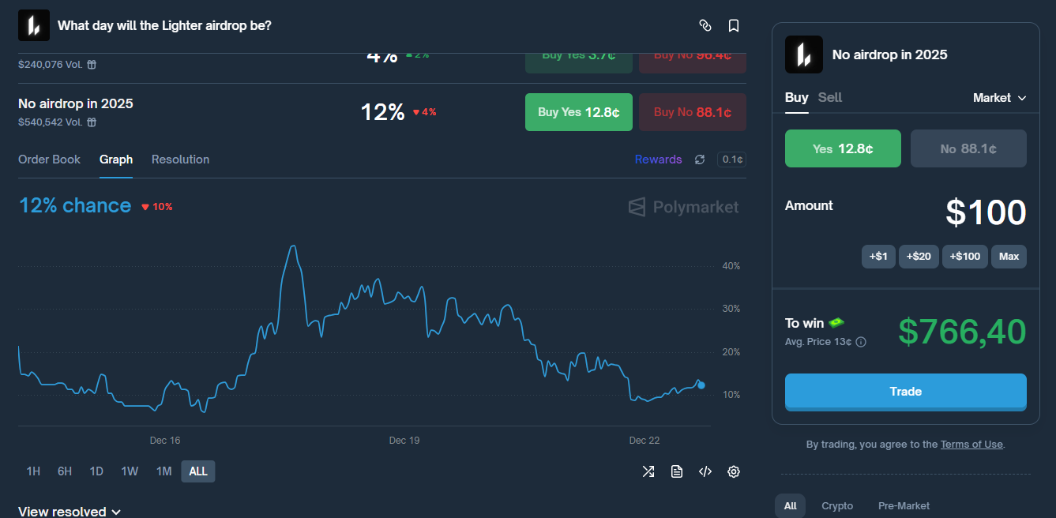Viewport: 1056px width, 518px height.
Task: Select the No 88.1¢ option
Action: tap(968, 148)
